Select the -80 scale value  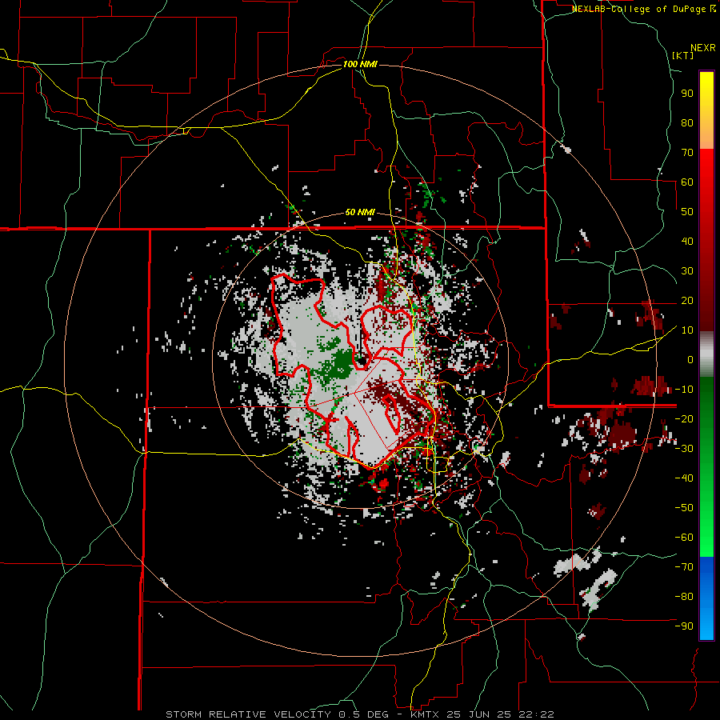(684, 597)
